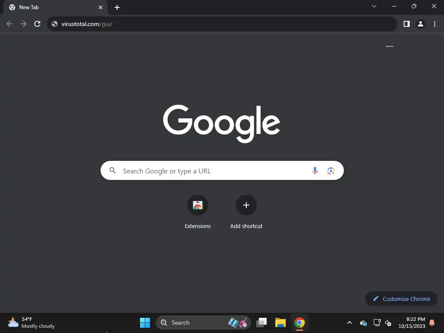Open the clock showing 8:22 PM

[x=412, y=323]
